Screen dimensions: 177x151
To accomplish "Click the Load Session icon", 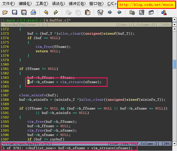I will point(132,12).
